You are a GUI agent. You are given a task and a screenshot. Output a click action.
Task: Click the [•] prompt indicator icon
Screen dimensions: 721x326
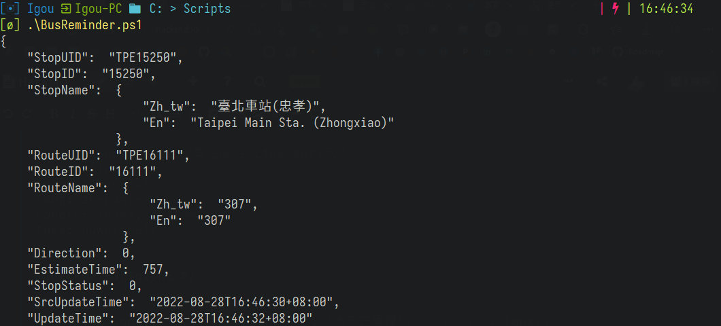pyautogui.click(x=11, y=9)
